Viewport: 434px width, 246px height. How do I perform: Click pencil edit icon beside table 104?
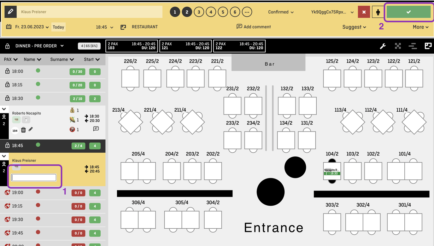pyautogui.click(x=31, y=129)
